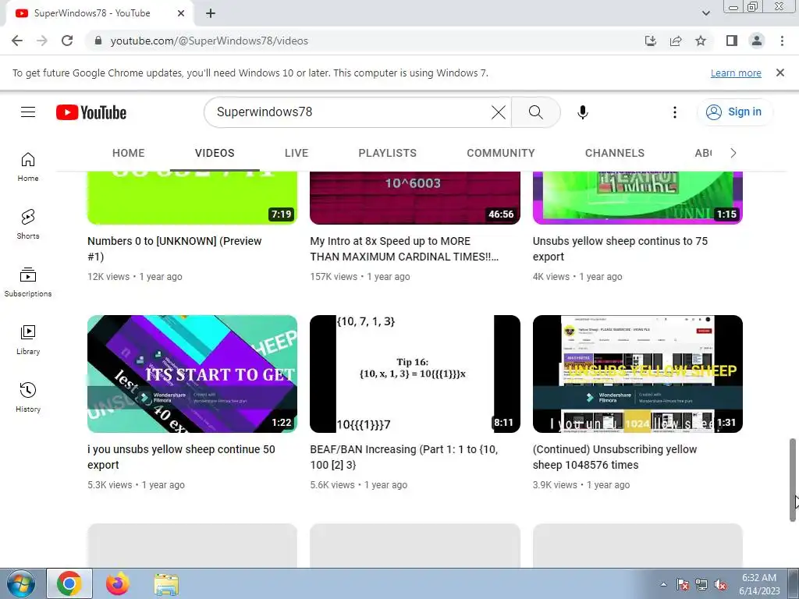Open BEAF/BAN Increasing Part 1 title

404,457
